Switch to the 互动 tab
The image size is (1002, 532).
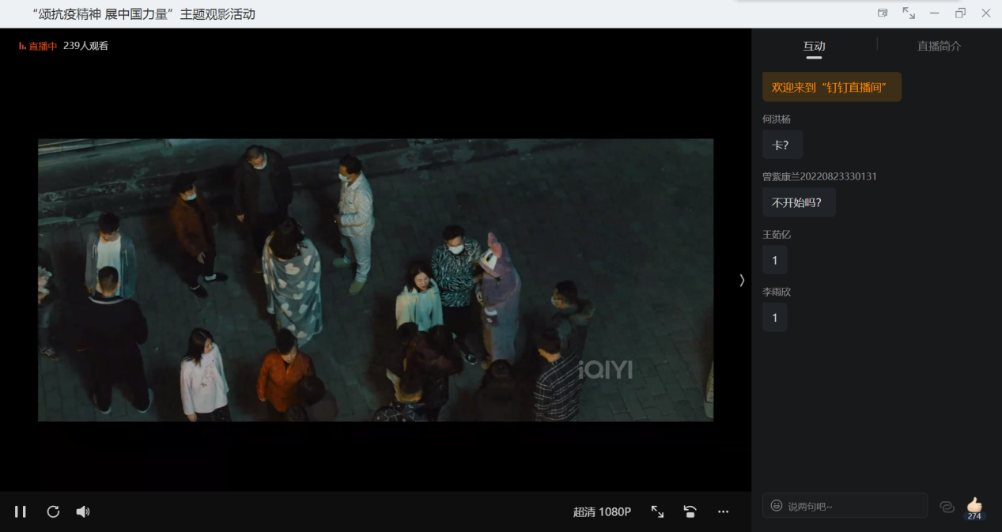coord(814,46)
